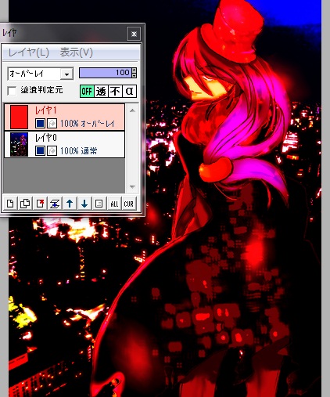Click the red thumbnail of レイヤ1
The height and width of the screenshot is (397, 330).
pos(19,117)
